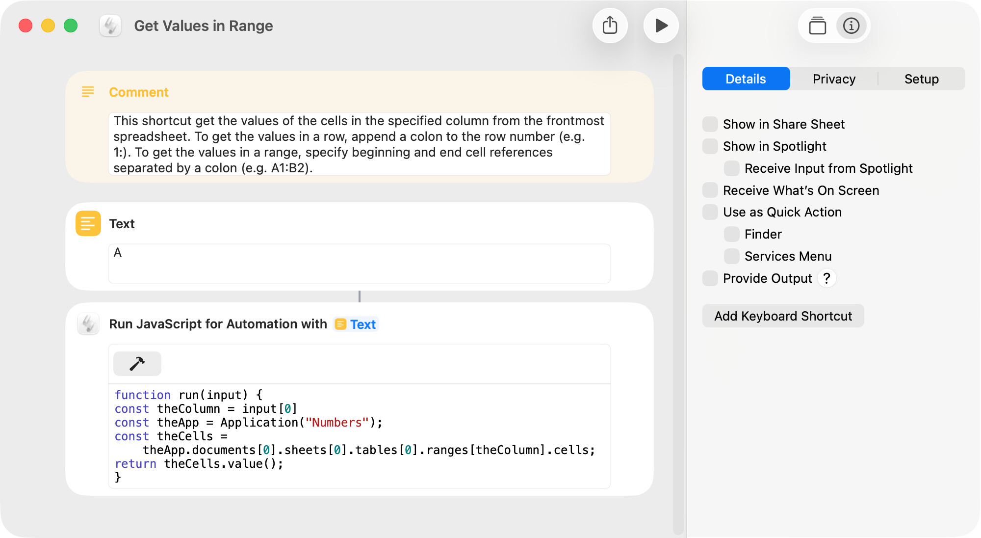Enable the Provide Output checkbox

[710, 278]
